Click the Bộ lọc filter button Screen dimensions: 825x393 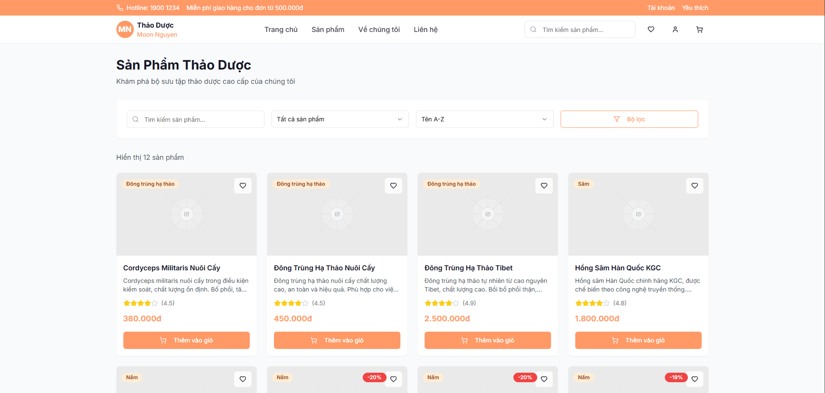pos(629,119)
